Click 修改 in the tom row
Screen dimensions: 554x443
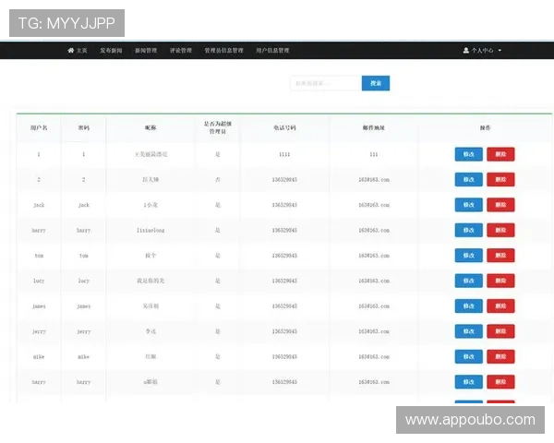(x=468, y=256)
